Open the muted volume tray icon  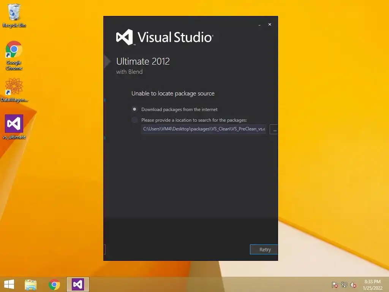[x=353, y=284]
